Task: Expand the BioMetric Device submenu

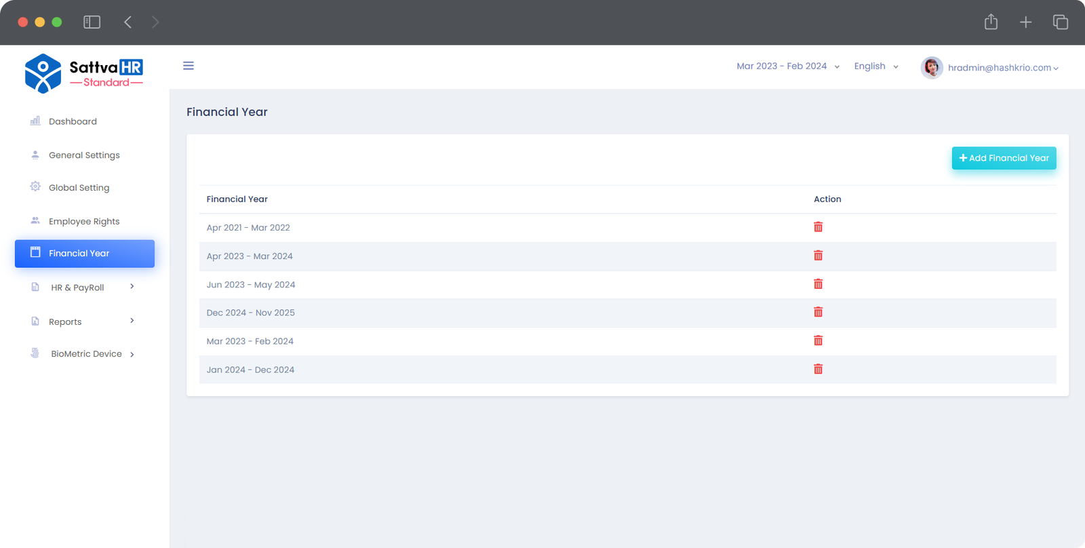Action: point(86,354)
